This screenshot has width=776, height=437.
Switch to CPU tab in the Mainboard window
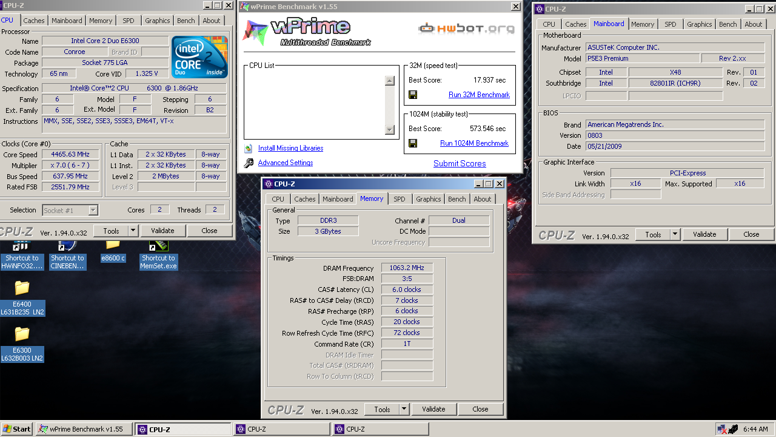pyautogui.click(x=549, y=24)
